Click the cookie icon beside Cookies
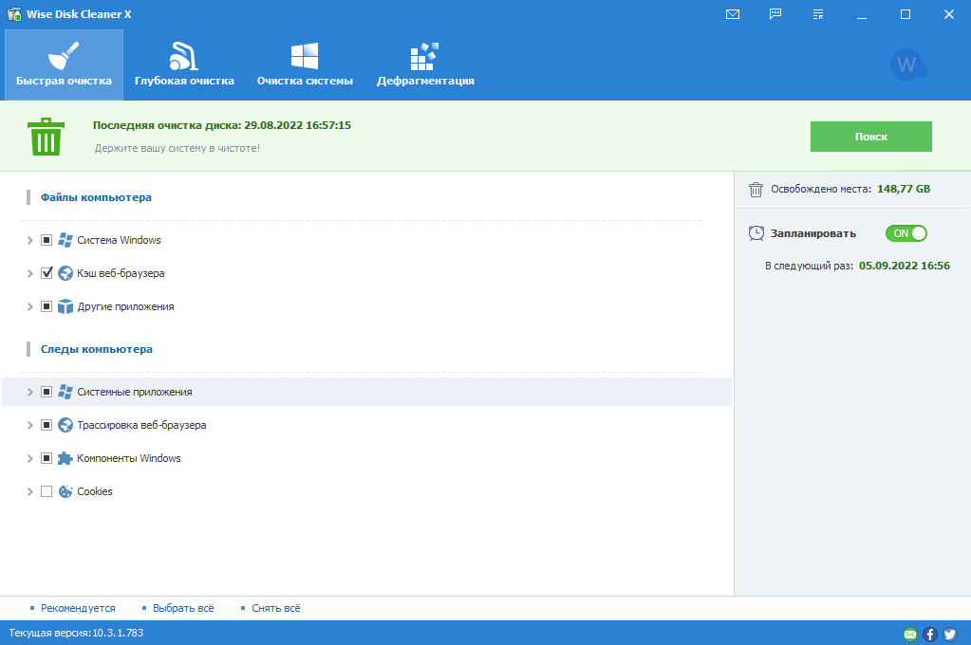 coord(65,491)
